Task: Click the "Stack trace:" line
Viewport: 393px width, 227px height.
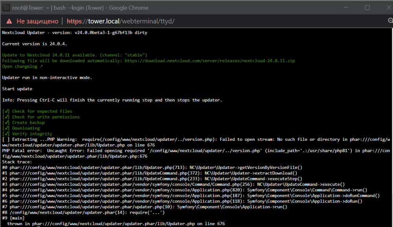Action: 17,162
